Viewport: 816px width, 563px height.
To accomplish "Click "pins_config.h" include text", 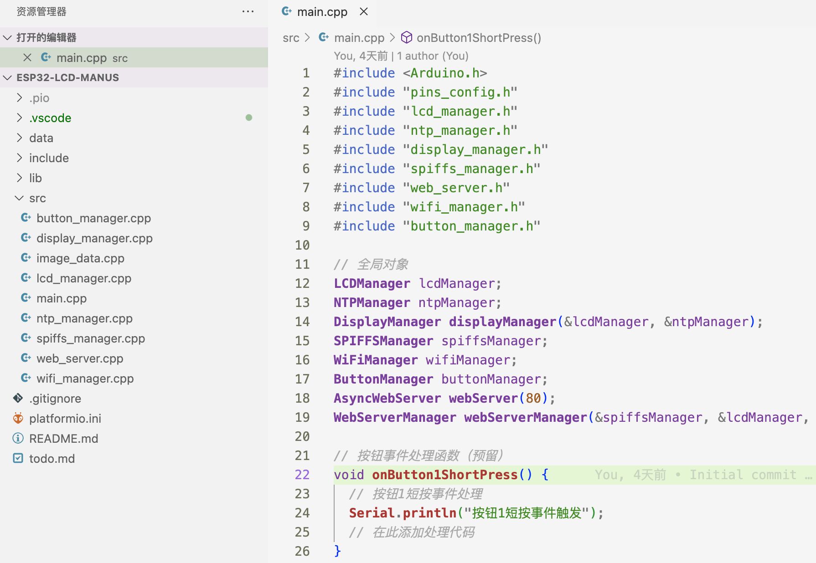I will point(460,92).
